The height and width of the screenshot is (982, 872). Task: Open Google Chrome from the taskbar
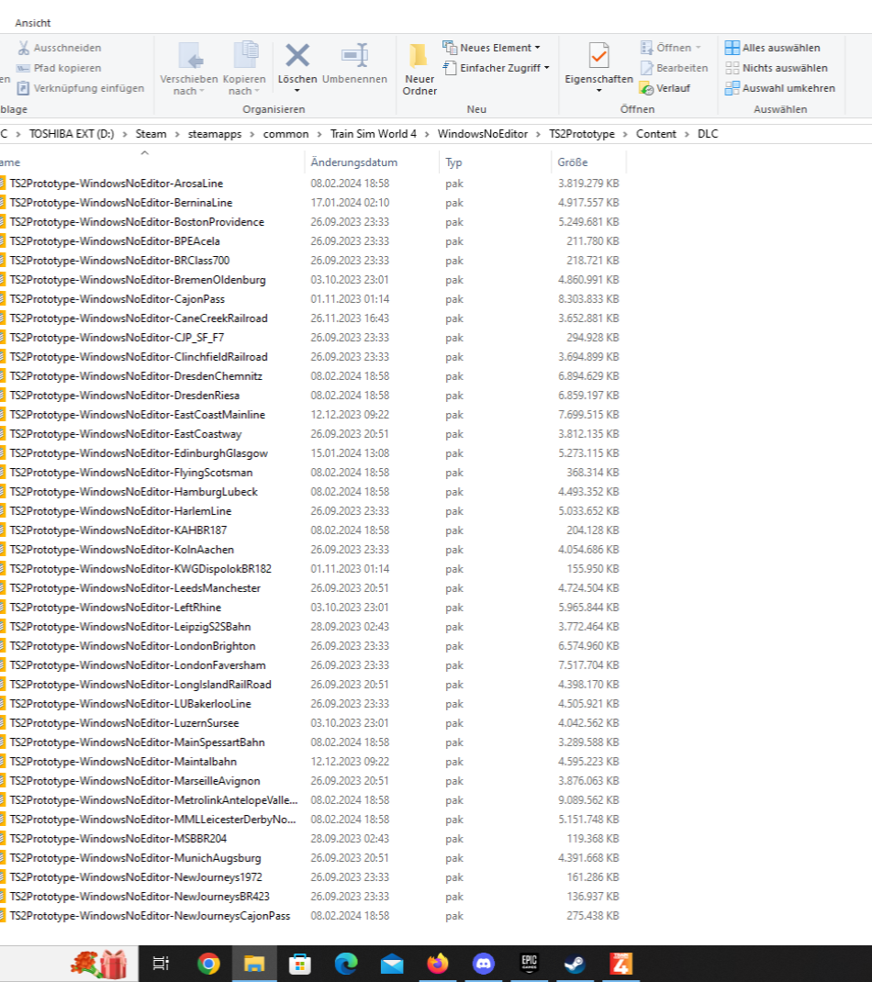(208, 964)
